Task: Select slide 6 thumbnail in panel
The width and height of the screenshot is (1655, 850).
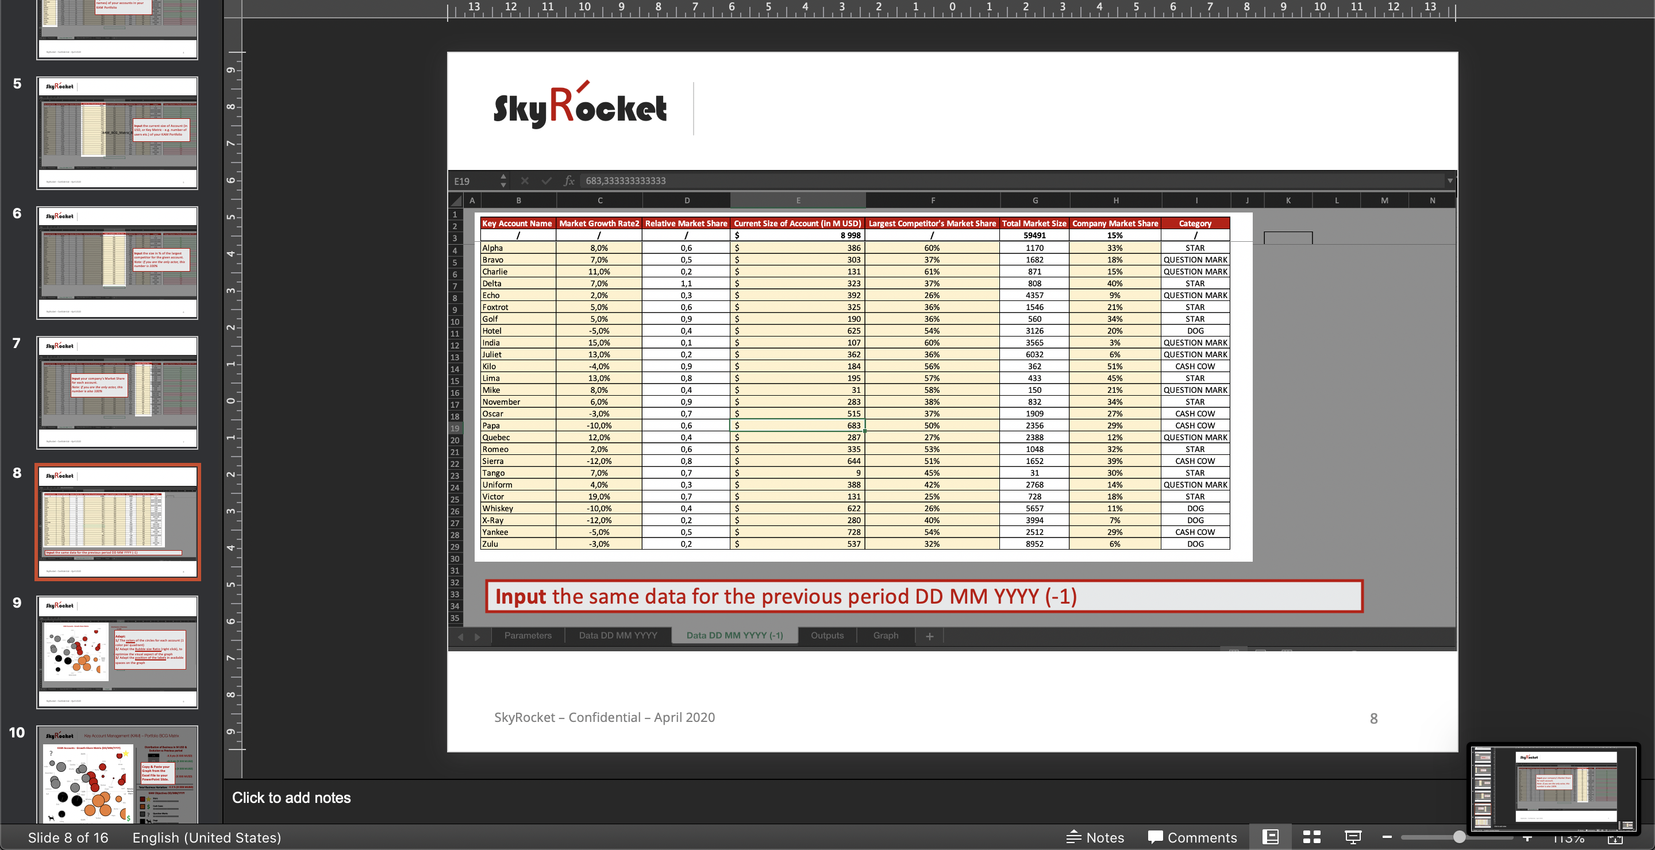Action: pos(117,262)
